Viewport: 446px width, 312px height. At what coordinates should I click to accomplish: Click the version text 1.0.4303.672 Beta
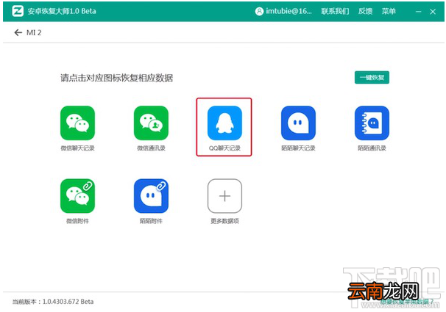68,302
